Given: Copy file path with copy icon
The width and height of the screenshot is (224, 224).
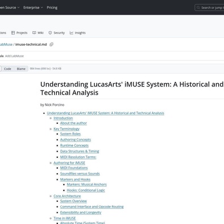Looking at the screenshot, I should click(x=51, y=45).
